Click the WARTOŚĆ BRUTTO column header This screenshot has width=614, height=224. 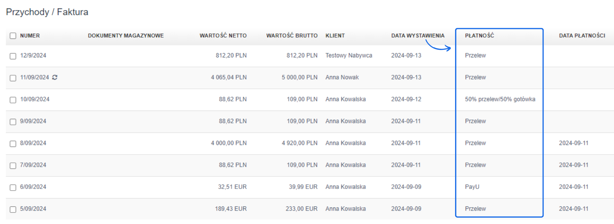click(x=292, y=36)
